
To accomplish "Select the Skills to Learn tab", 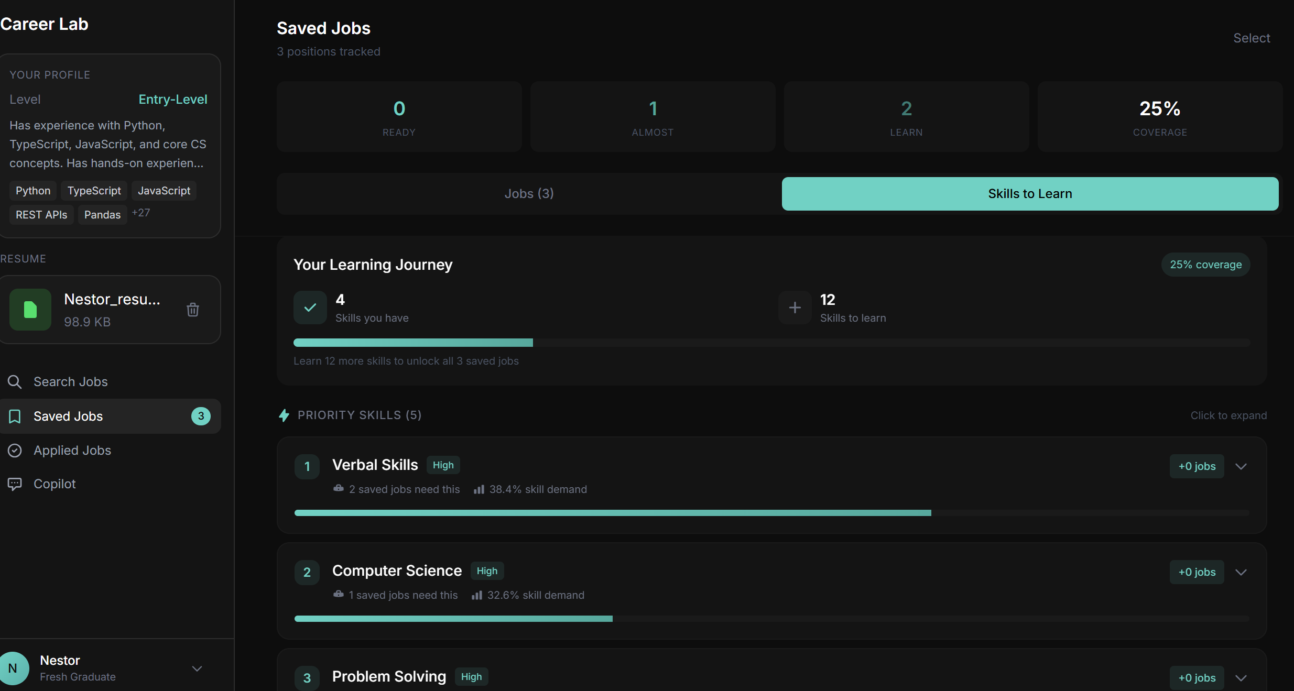I will pos(1029,194).
